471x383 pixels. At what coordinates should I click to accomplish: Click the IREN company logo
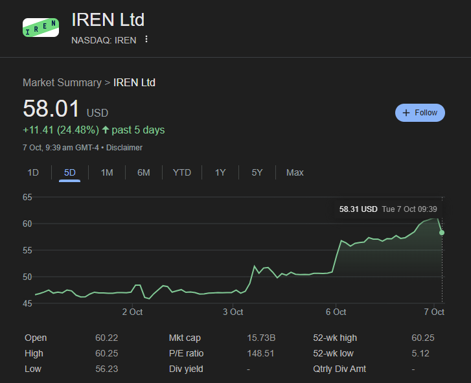point(41,27)
